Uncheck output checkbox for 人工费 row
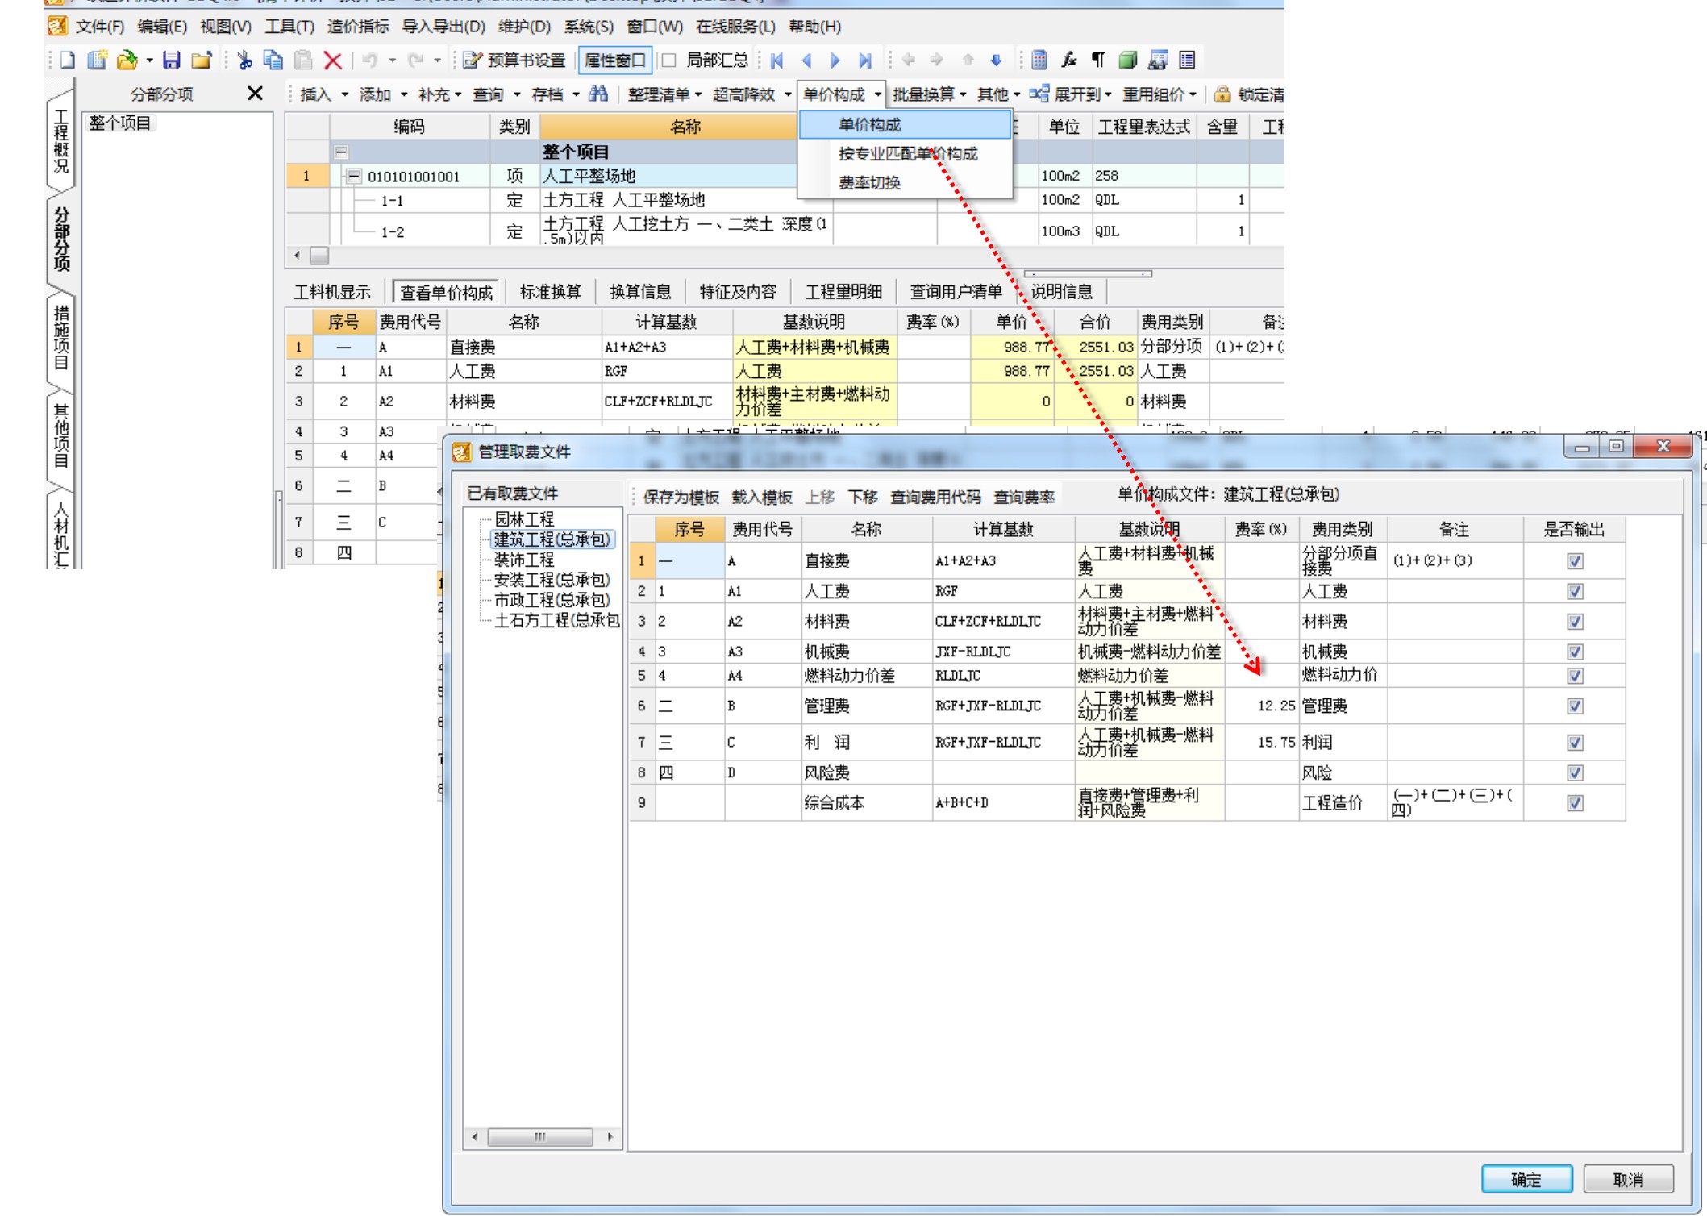This screenshot has width=1707, height=1216. [1575, 591]
